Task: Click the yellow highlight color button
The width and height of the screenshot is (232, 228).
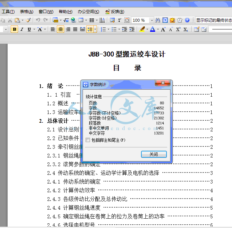Action: [x=142, y=29]
